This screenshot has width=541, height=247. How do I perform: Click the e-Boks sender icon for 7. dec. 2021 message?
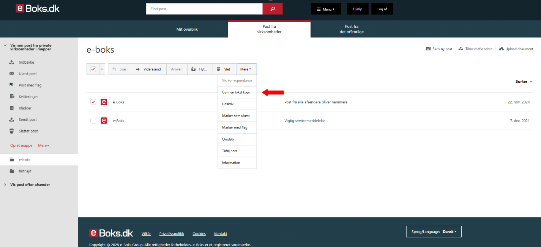coord(104,120)
